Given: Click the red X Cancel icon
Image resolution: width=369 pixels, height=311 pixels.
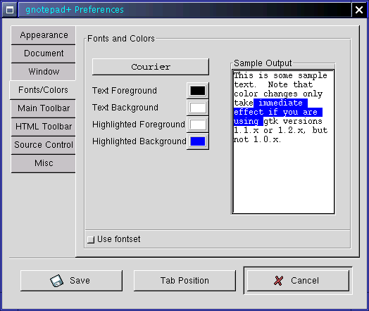Looking at the screenshot, I should (x=278, y=281).
